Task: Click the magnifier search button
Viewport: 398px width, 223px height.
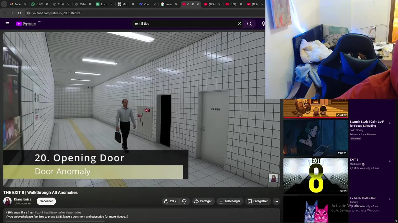Action: 249,24
